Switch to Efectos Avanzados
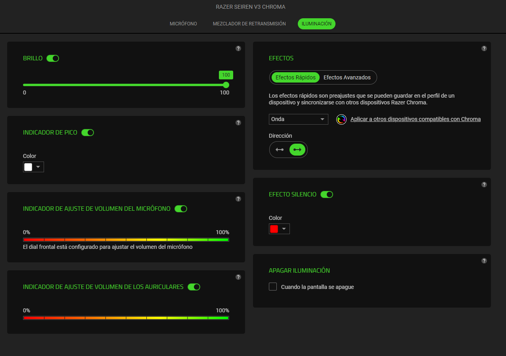 click(x=347, y=77)
